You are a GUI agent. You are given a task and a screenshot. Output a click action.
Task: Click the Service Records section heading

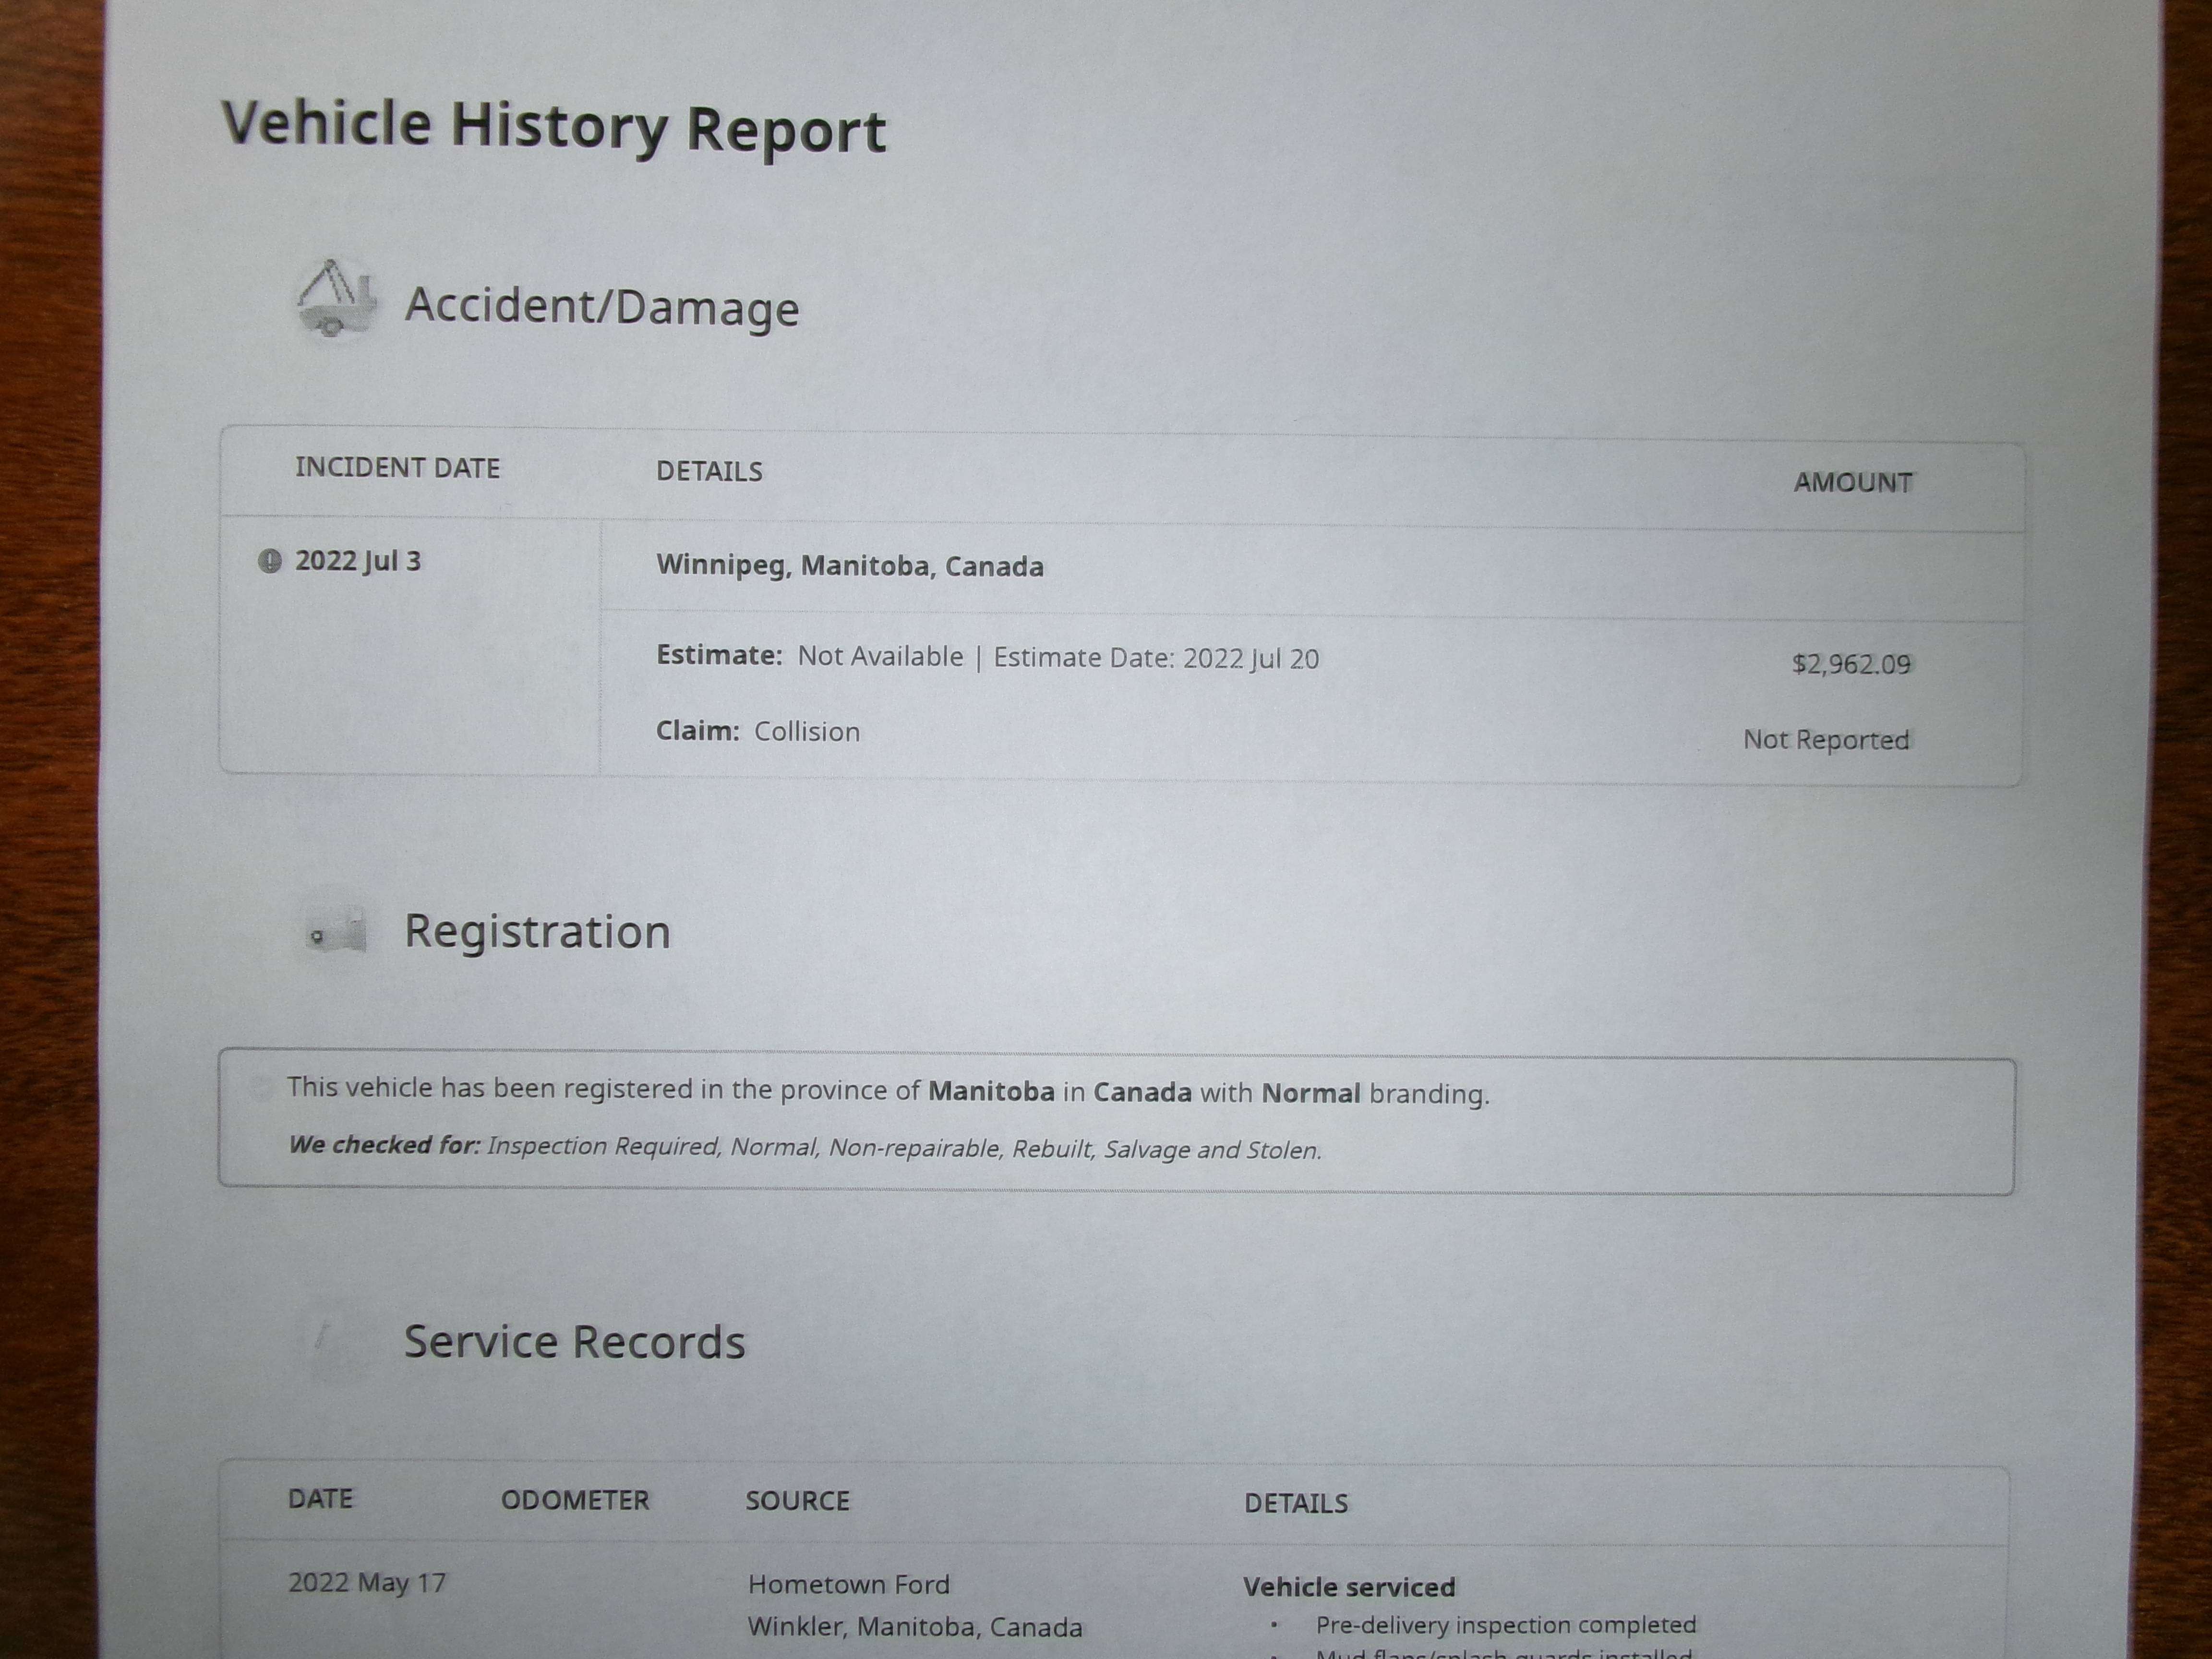(574, 1342)
